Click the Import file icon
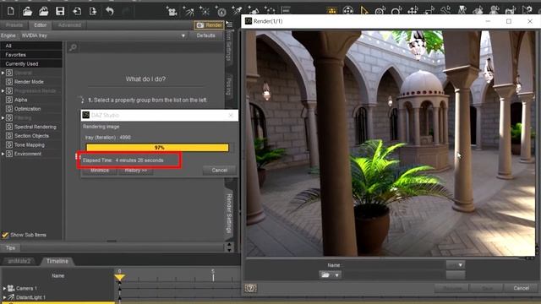This screenshot has height=304, width=541. click(77, 11)
